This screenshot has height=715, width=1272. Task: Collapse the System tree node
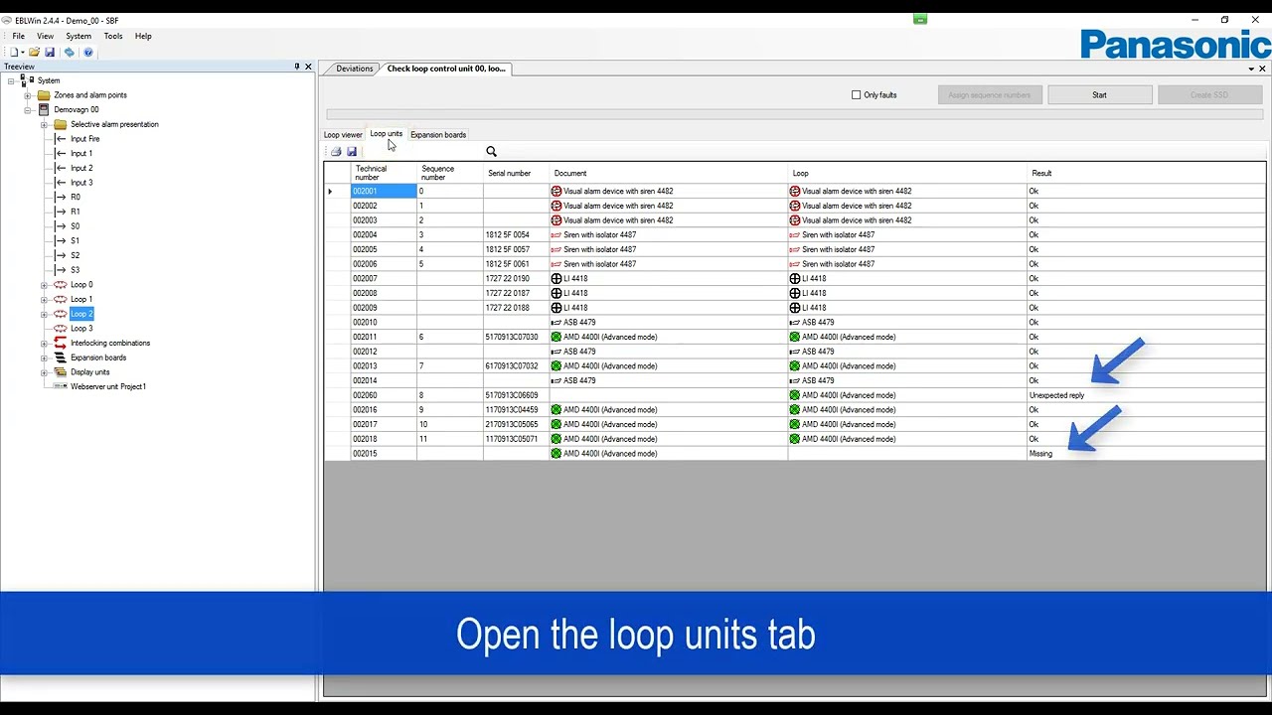click(11, 80)
